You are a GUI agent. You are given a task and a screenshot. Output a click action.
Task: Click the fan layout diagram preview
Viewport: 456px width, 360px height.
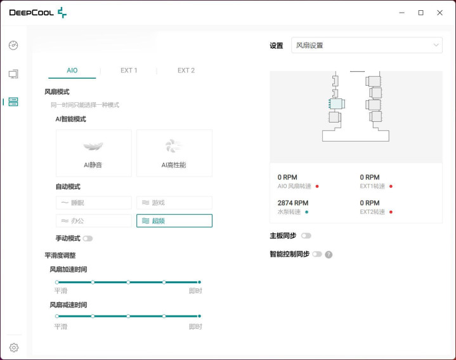(x=356, y=116)
